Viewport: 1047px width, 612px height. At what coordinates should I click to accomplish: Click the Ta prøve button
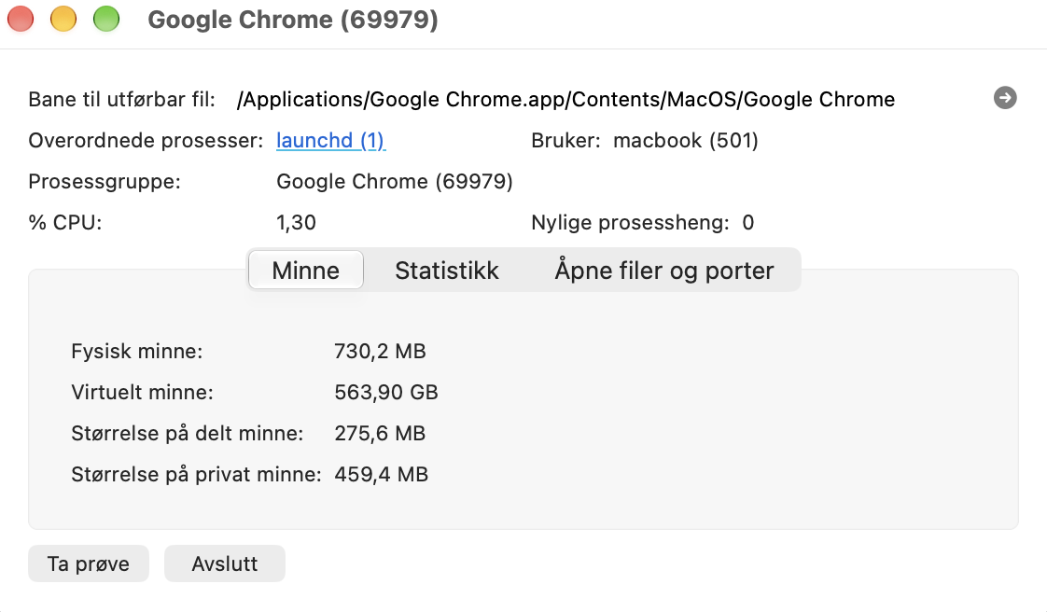(88, 563)
